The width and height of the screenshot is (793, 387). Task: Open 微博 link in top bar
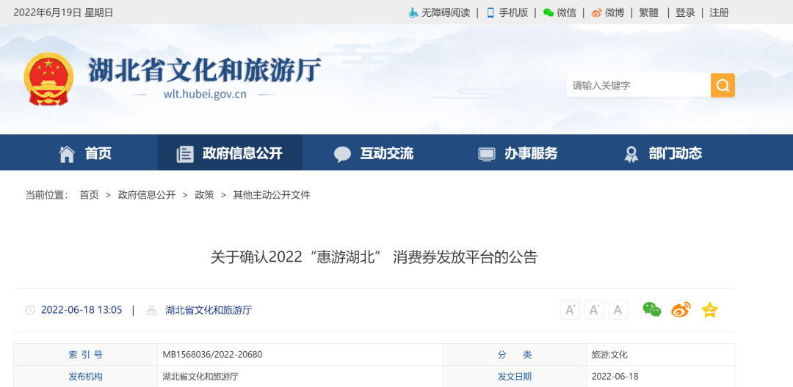coord(608,12)
